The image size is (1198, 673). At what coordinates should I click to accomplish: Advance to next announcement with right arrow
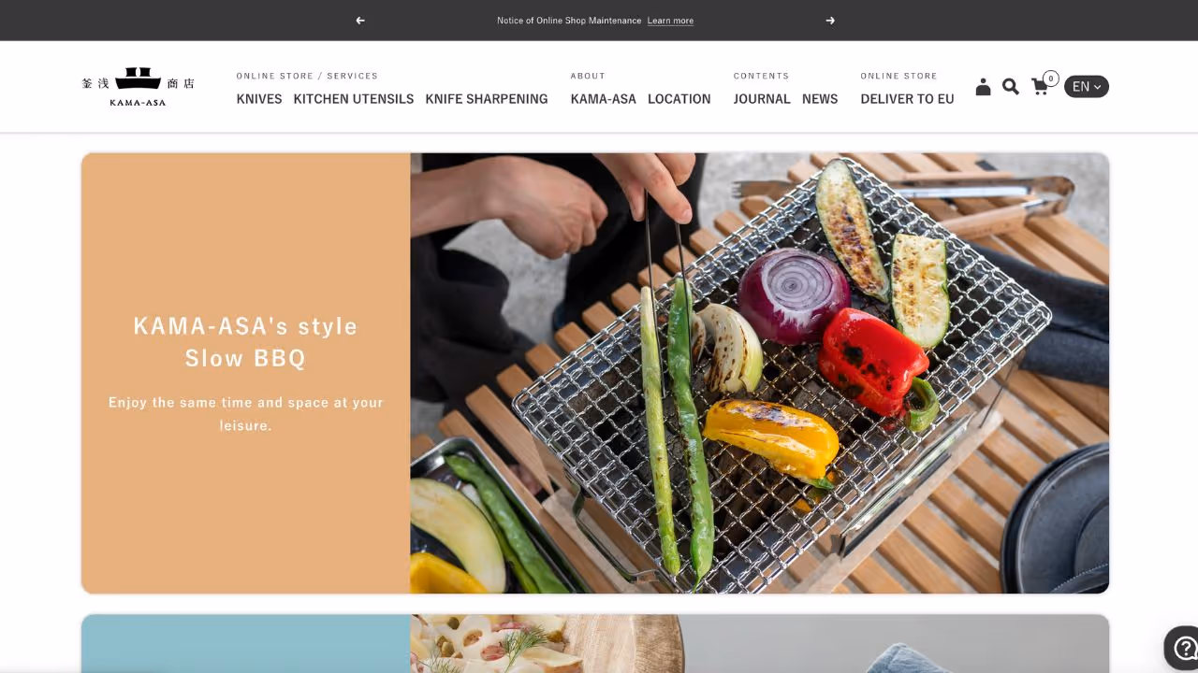830,21
